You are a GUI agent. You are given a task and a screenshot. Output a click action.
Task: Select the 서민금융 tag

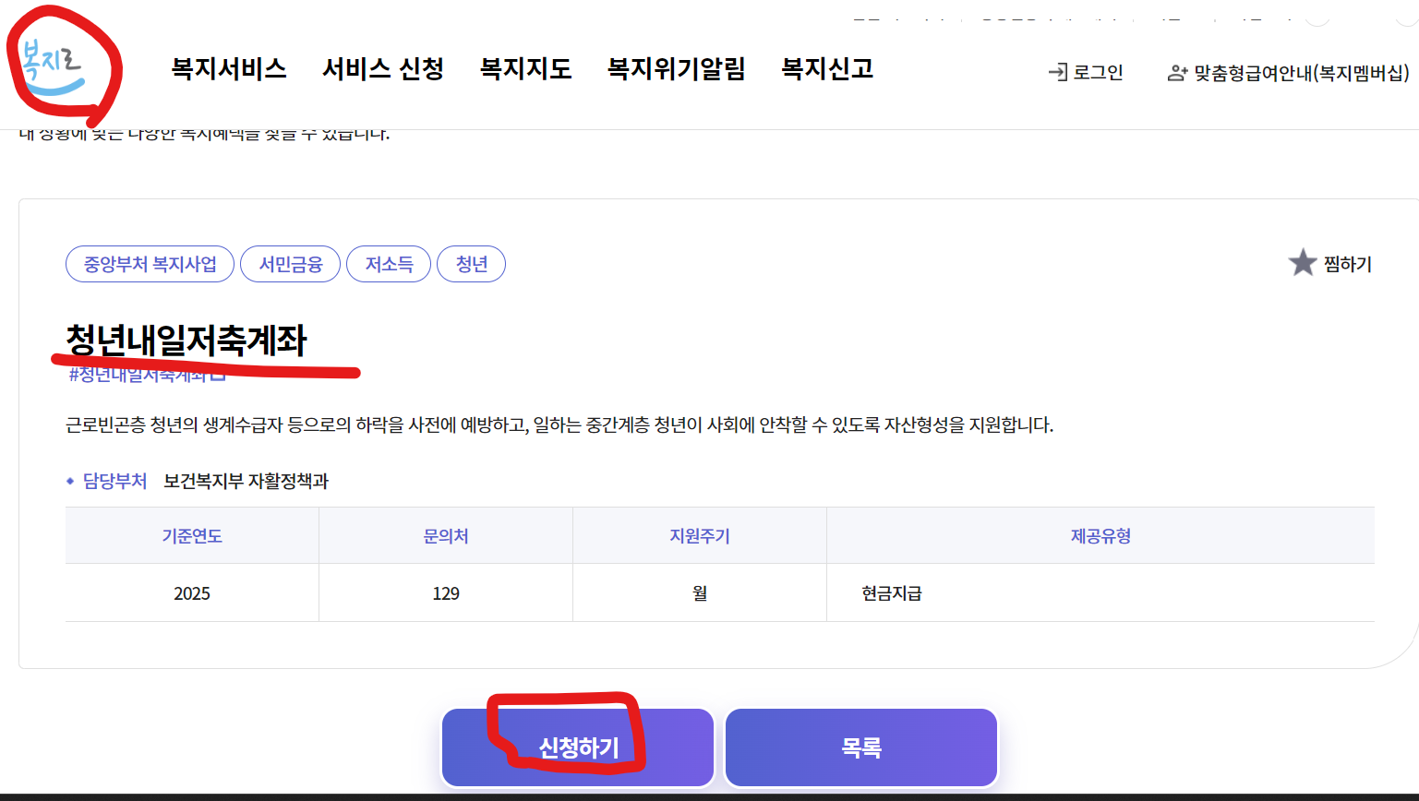click(290, 263)
